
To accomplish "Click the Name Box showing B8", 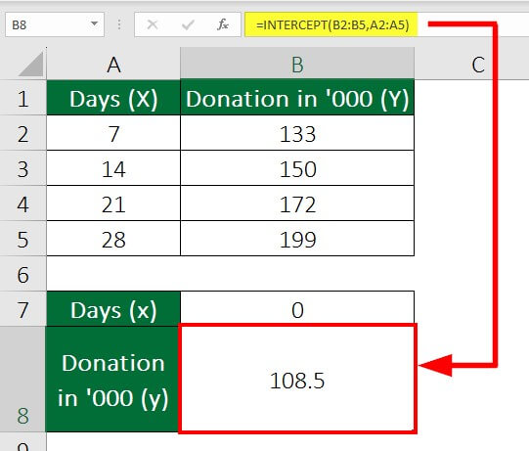I will [x=55, y=24].
